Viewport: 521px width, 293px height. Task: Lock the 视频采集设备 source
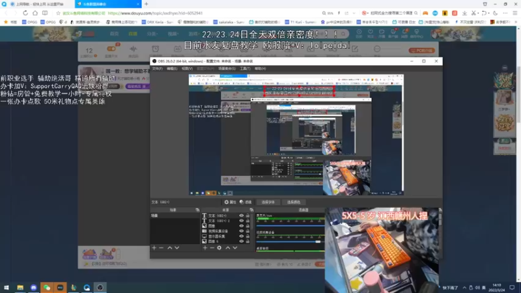click(x=247, y=231)
